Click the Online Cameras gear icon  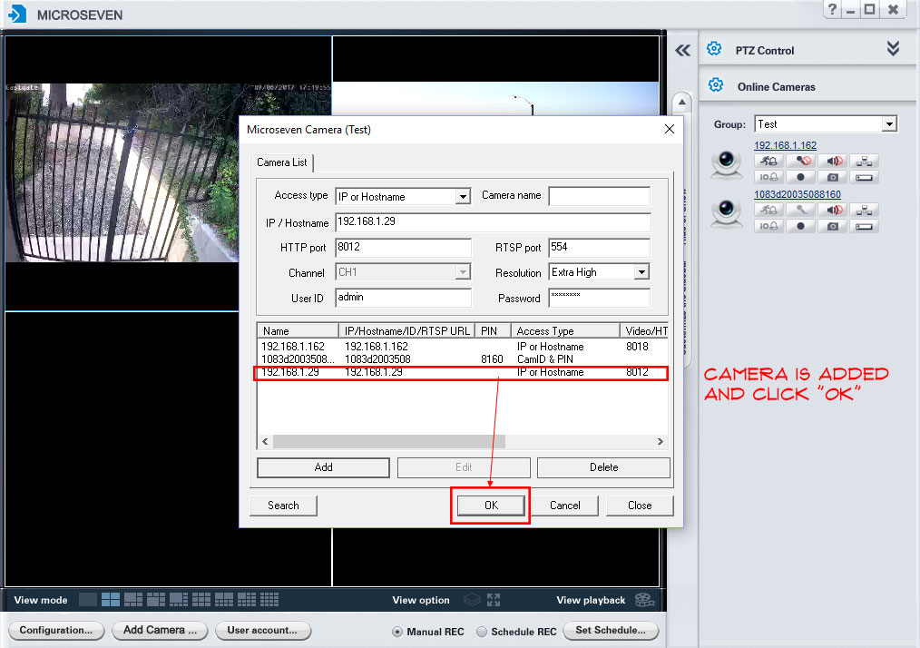(x=716, y=85)
